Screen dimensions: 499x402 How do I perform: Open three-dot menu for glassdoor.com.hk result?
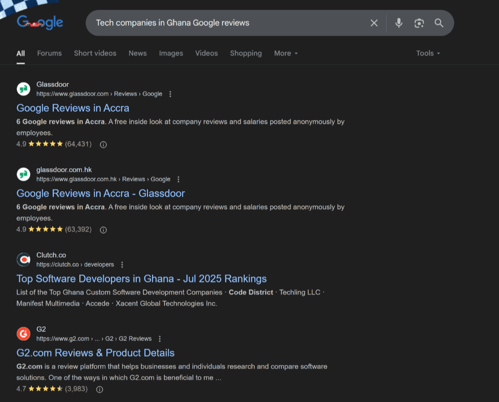click(178, 179)
